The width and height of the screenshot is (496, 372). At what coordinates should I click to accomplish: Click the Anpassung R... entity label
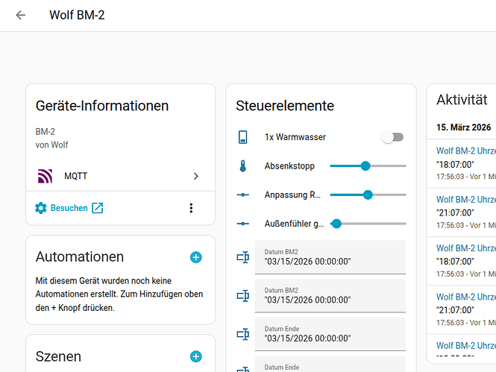[x=292, y=195]
